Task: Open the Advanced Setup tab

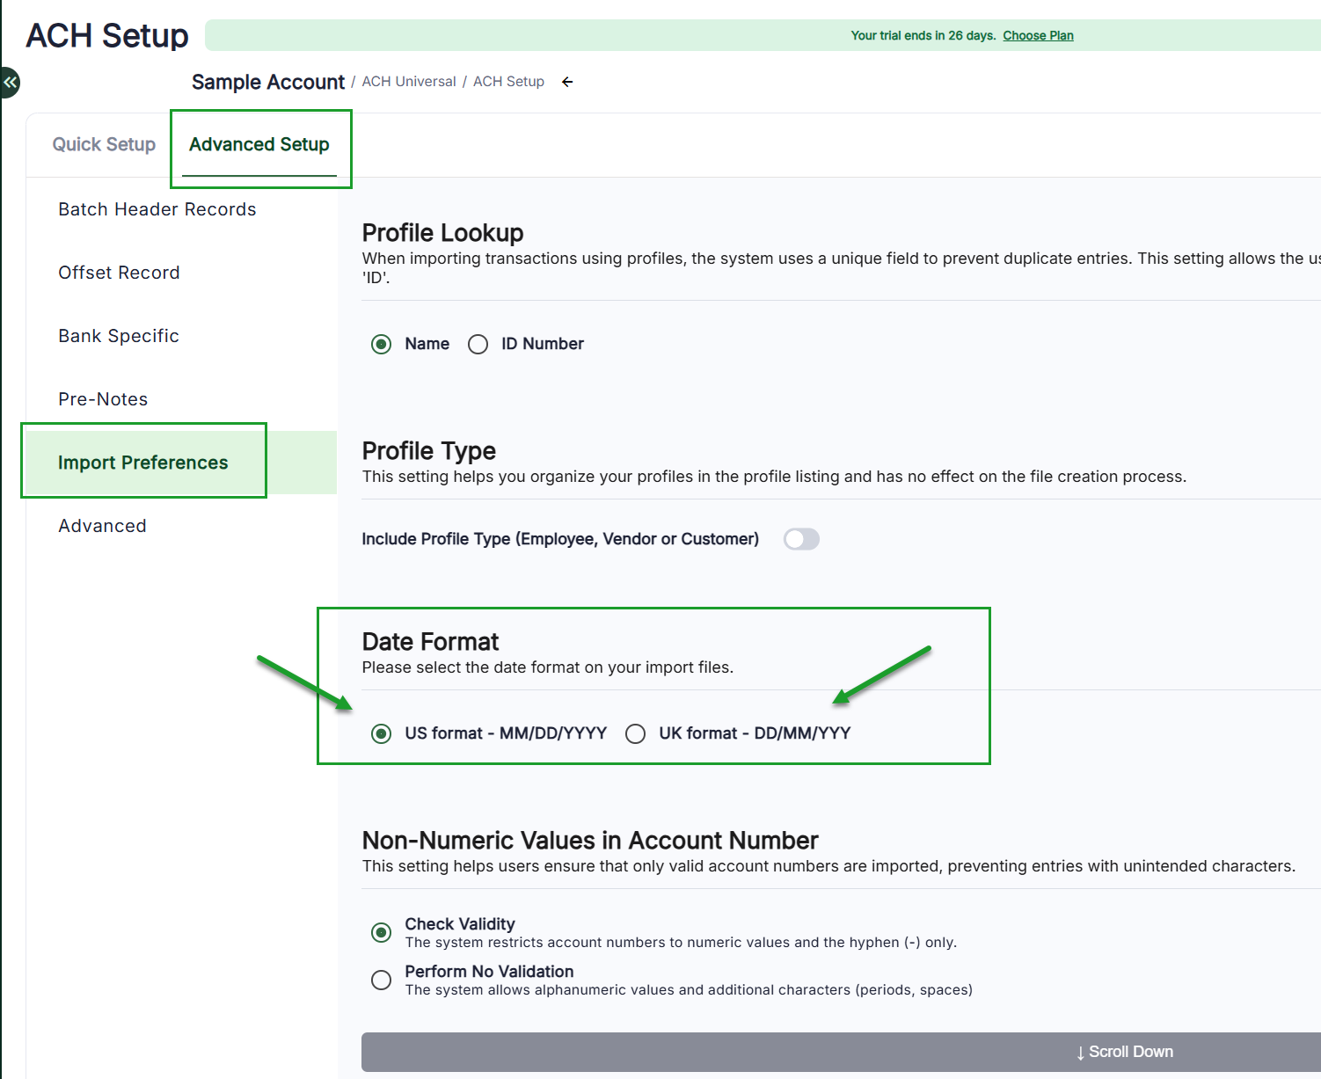Action: pos(259,144)
